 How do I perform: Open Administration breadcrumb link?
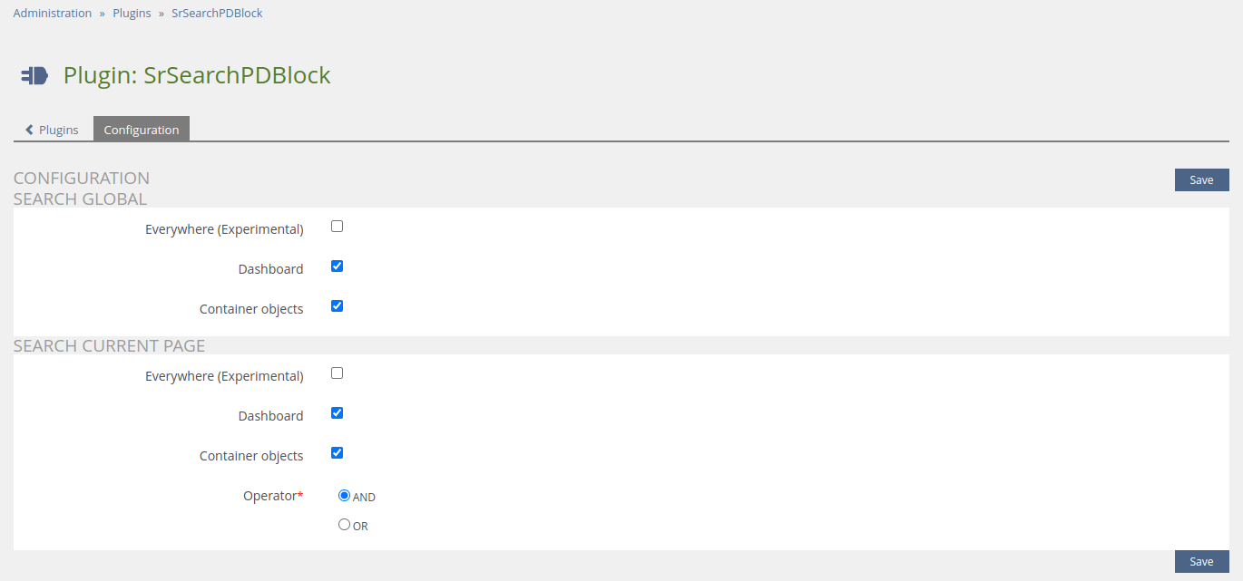point(53,14)
